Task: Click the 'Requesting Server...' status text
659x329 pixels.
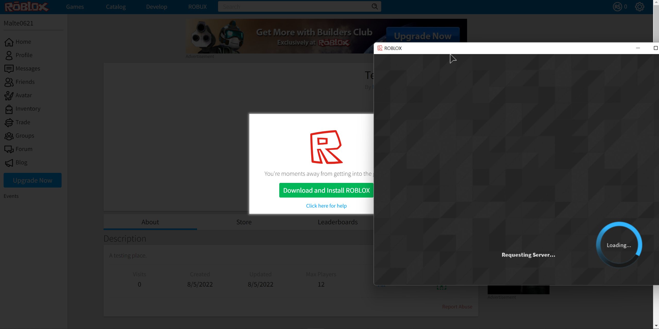Action: 528,255
